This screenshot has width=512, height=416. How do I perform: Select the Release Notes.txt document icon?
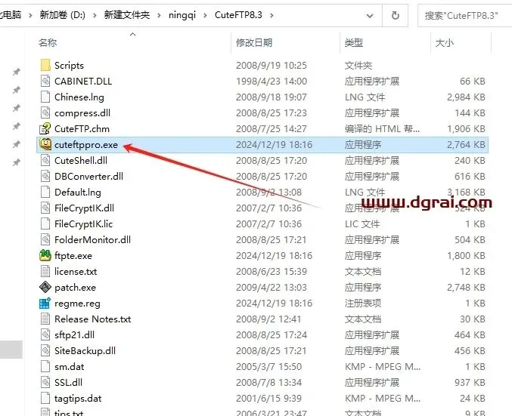point(45,319)
